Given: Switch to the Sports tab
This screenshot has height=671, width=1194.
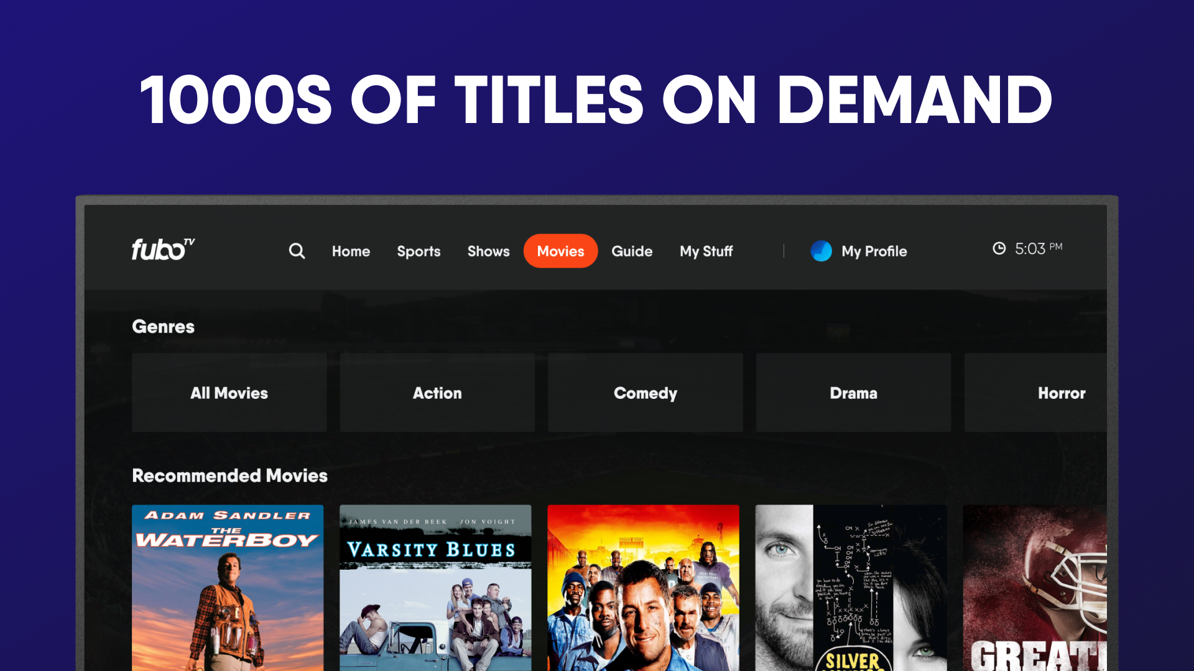Looking at the screenshot, I should pyautogui.click(x=419, y=251).
